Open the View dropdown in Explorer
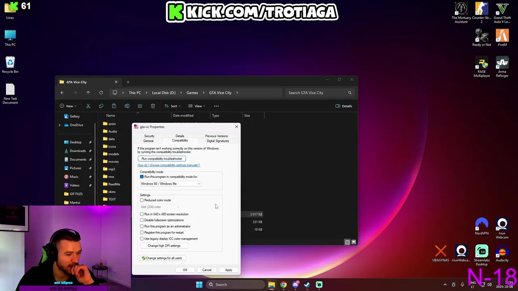Viewport: 518px width, 291px height. (197, 106)
